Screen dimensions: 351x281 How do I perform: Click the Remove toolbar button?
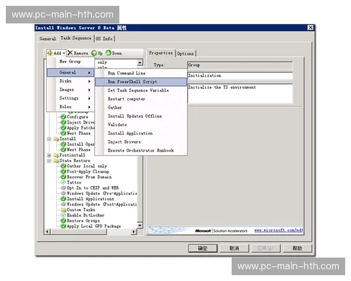click(78, 53)
